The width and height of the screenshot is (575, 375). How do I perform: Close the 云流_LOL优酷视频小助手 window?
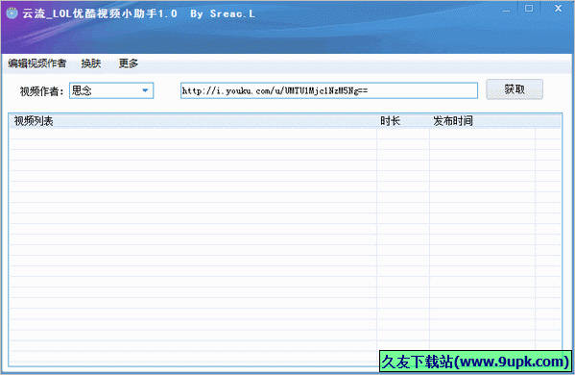point(558,8)
